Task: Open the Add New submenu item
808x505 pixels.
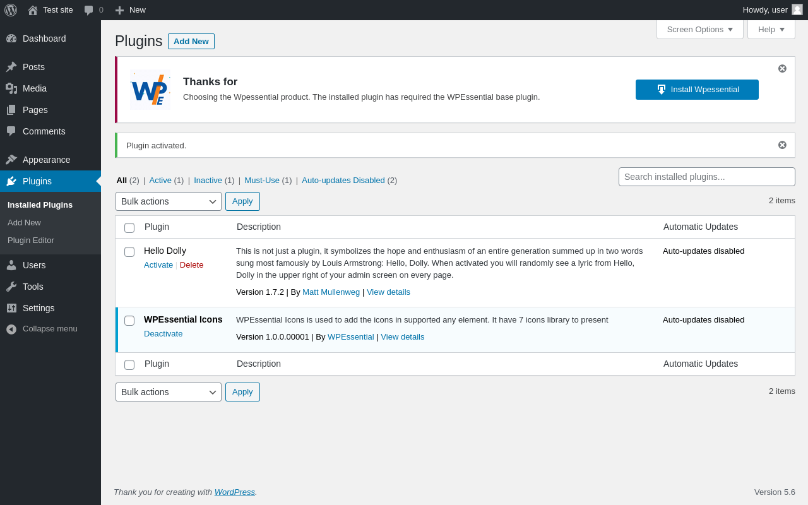Action: click(x=24, y=223)
